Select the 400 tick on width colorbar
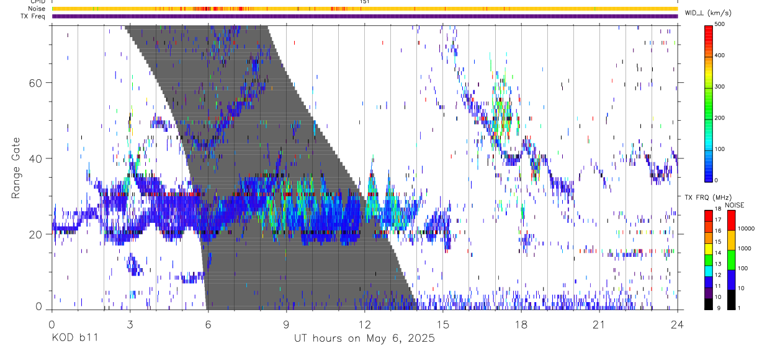762x351 pixels. pyautogui.click(x=720, y=55)
